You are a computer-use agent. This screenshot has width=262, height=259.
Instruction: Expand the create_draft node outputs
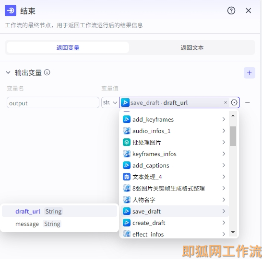click(x=224, y=223)
